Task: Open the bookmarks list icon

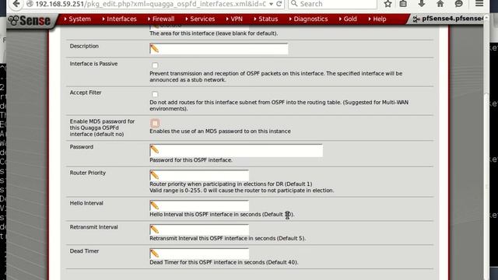Action: tap(403, 4)
